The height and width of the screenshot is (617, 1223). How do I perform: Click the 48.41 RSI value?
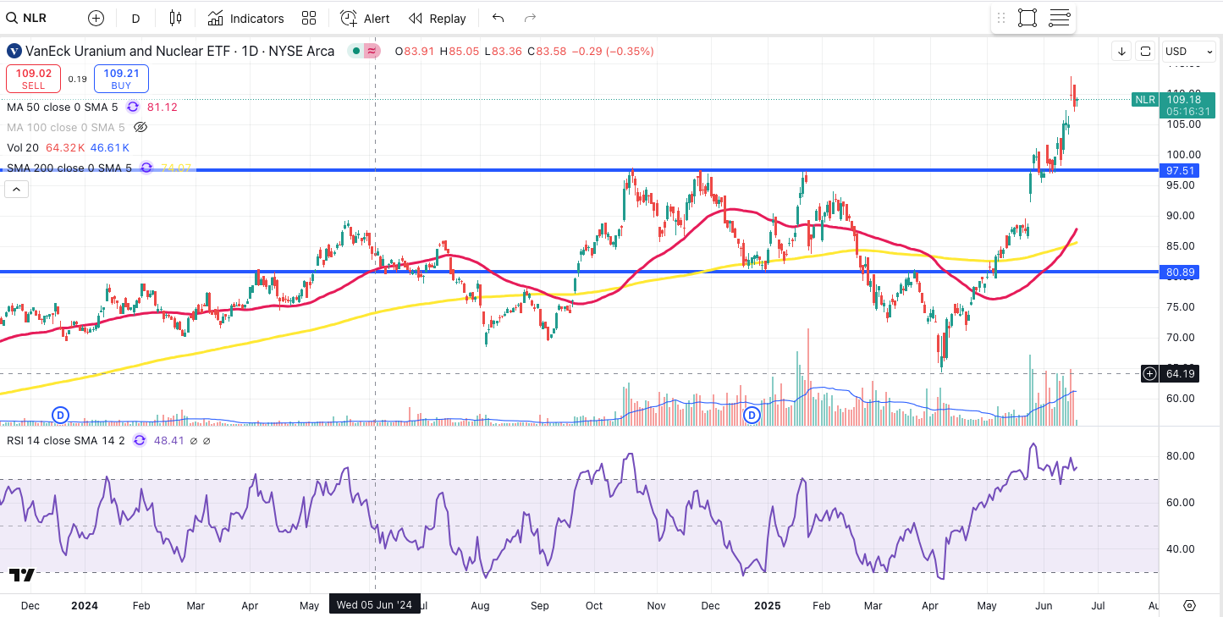point(169,440)
